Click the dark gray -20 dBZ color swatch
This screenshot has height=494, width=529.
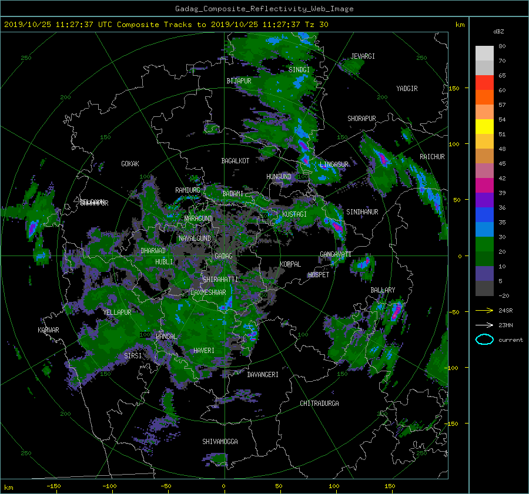484,288
